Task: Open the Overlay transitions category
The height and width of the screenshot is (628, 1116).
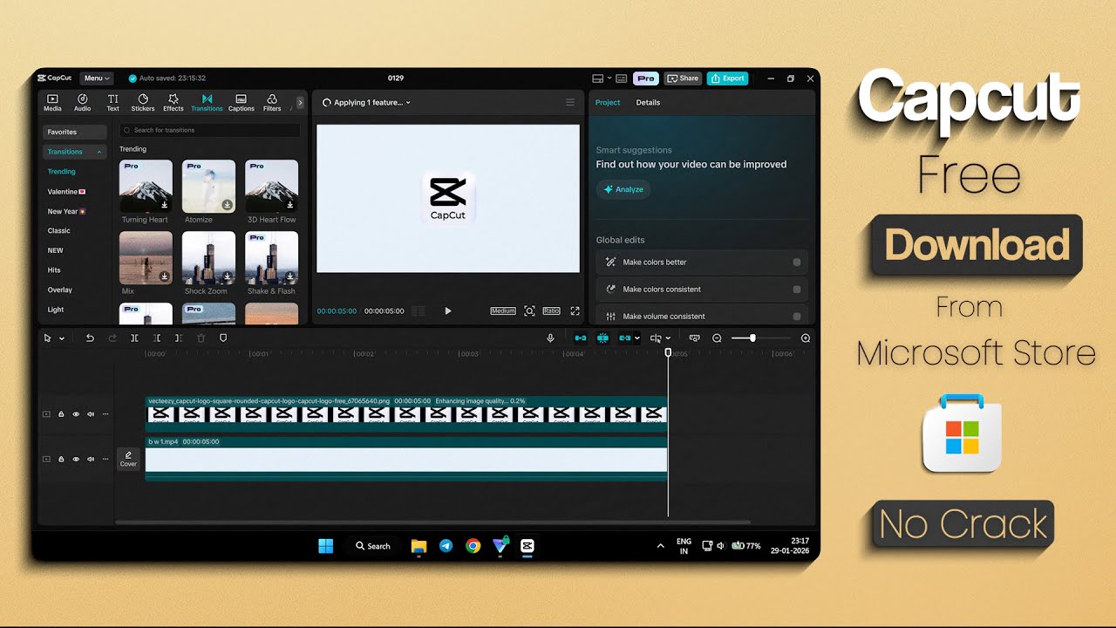Action: [60, 290]
